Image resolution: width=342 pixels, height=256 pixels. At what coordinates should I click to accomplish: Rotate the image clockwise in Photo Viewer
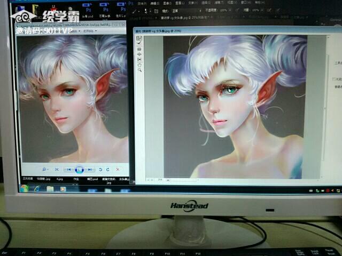pyautogui.click(x=108, y=170)
